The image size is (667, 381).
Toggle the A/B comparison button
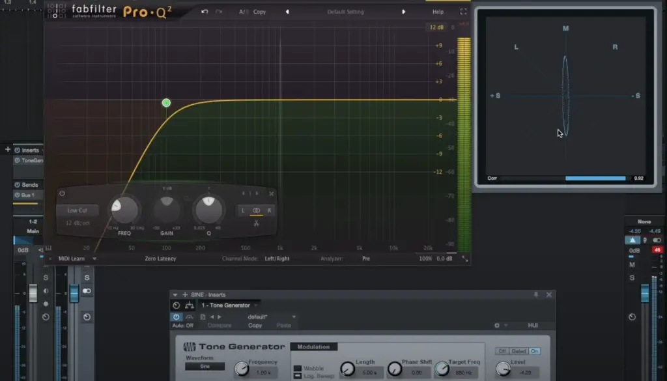click(x=244, y=12)
